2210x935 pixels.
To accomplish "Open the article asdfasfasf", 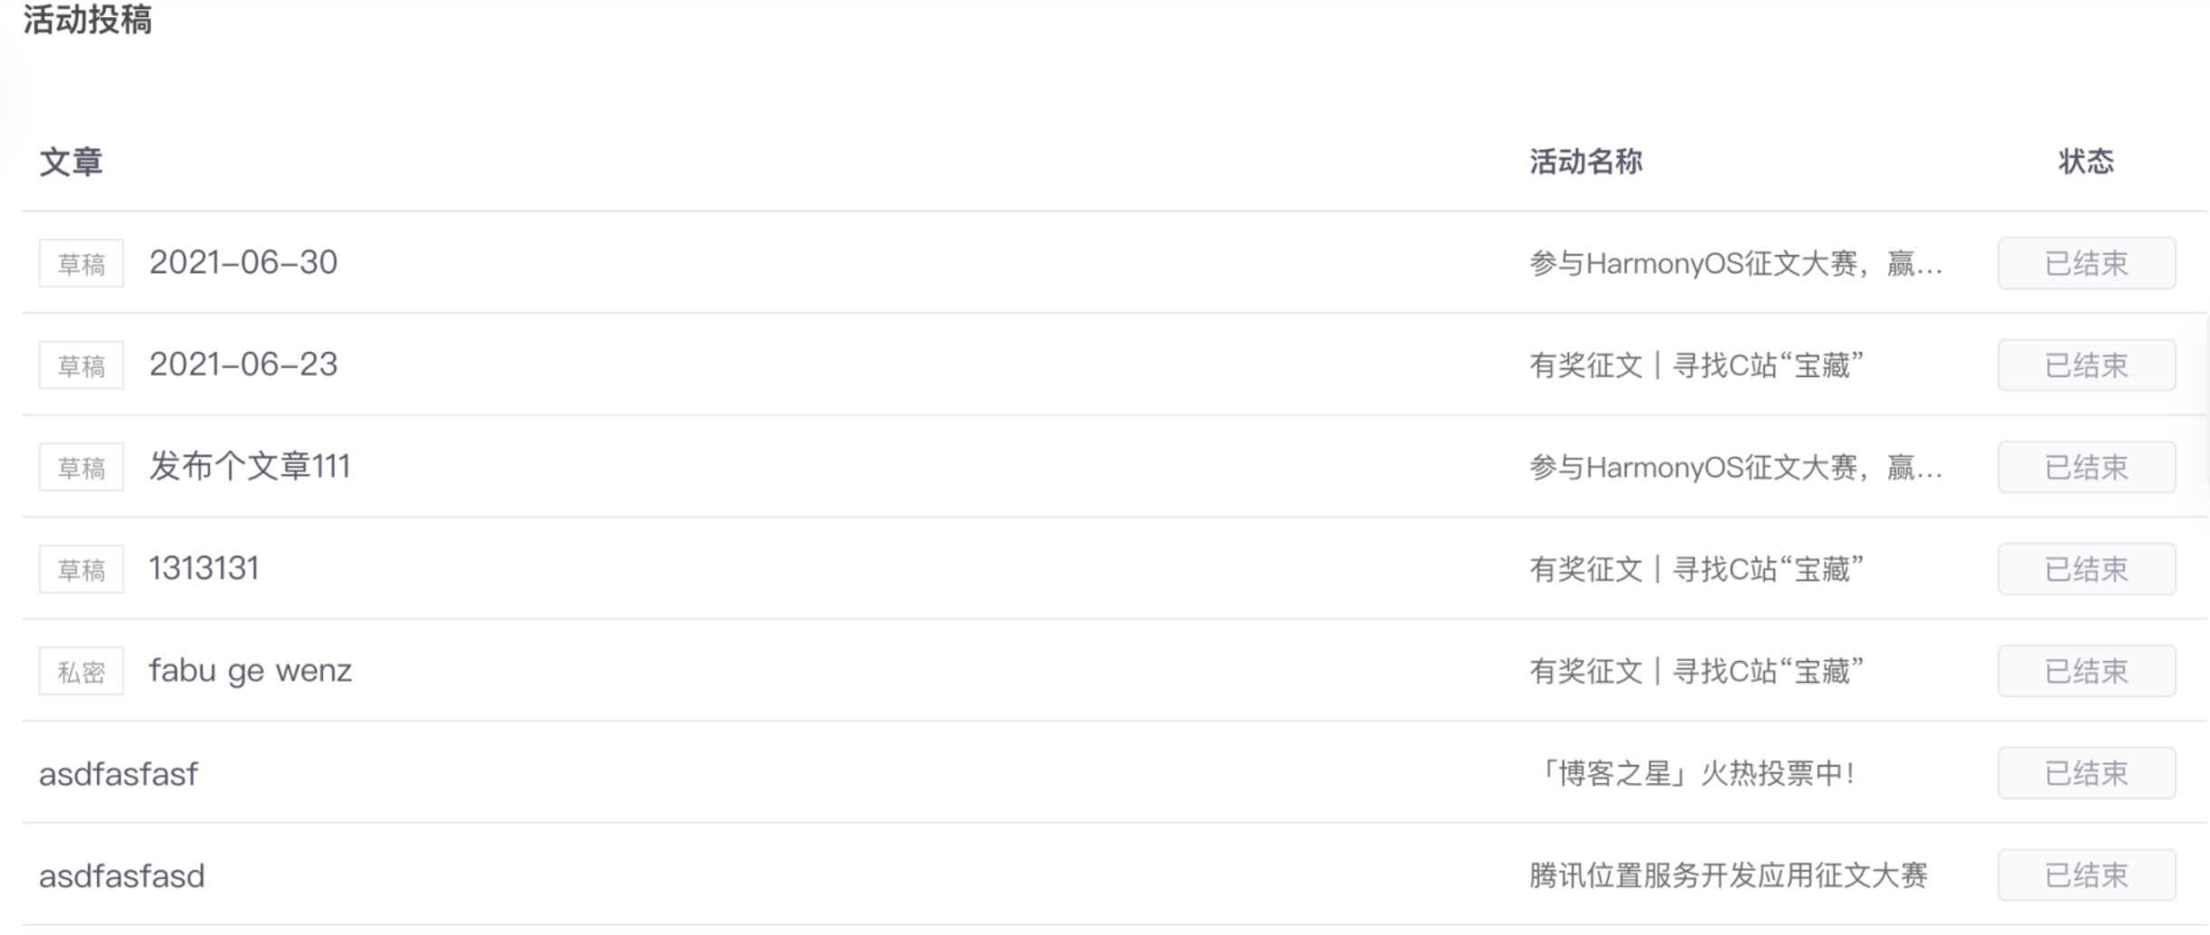I will click(118, 775).
